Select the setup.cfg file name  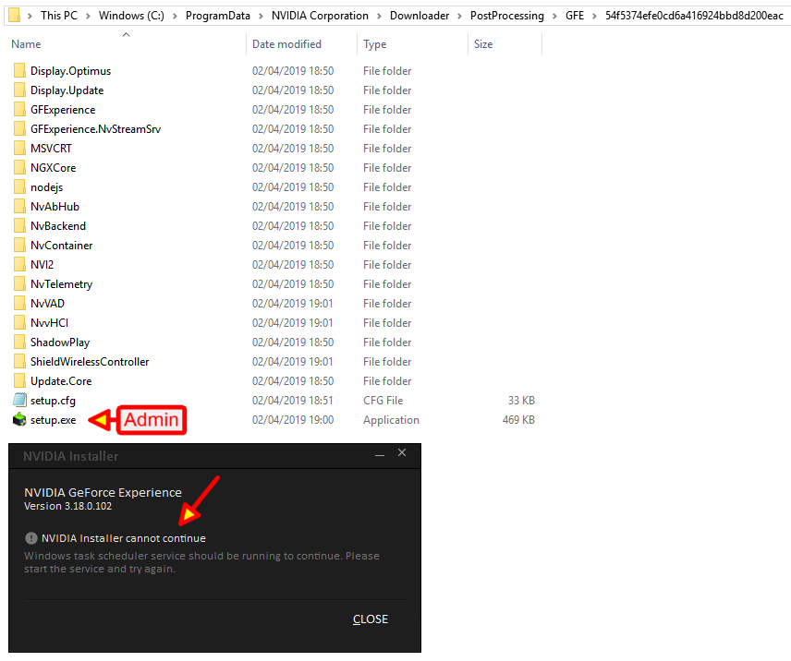click(53, 401)
